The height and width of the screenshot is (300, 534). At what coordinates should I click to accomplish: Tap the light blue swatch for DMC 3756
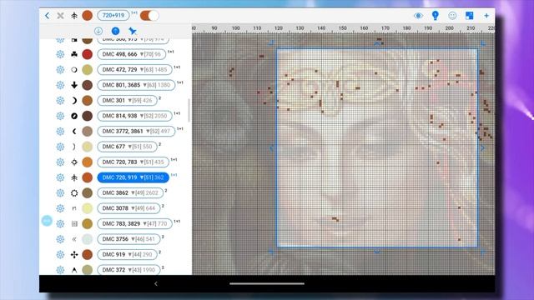[87, 239]
